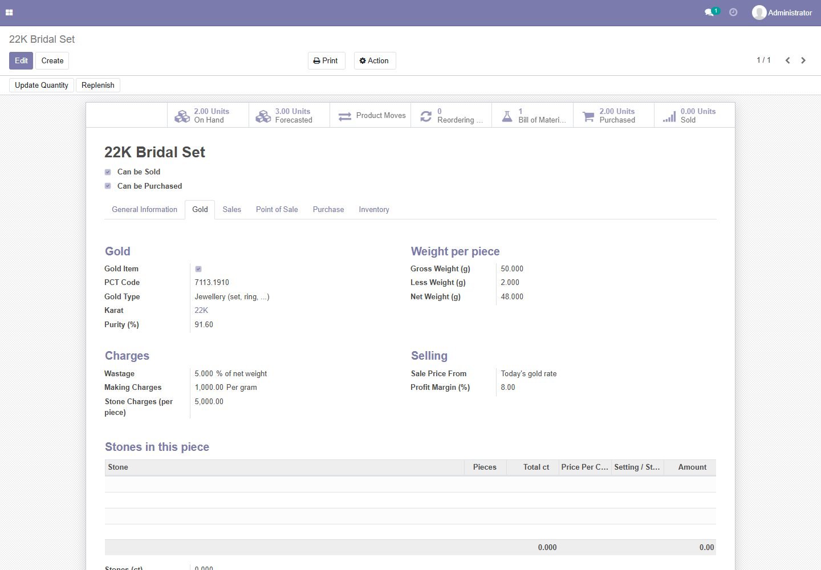Open Product Moves stat button
Screen dimensions: 821x570
[370, 115]
